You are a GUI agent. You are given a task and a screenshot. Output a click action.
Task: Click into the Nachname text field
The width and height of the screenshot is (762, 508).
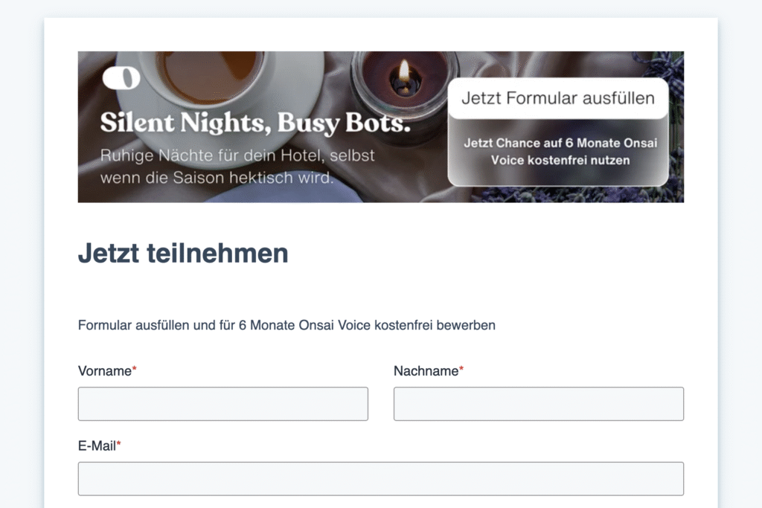pos(538,404)
